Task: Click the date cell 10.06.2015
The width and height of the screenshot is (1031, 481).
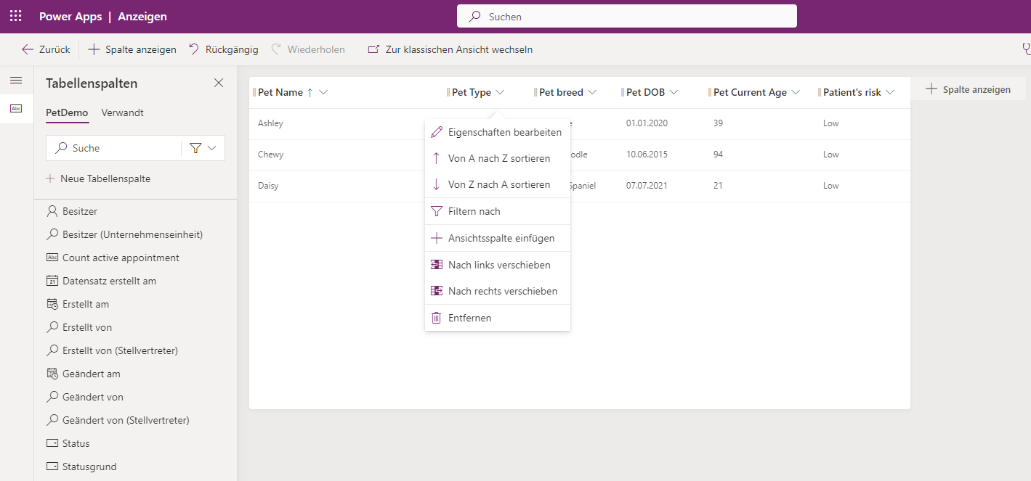Action: click(647, 155)
